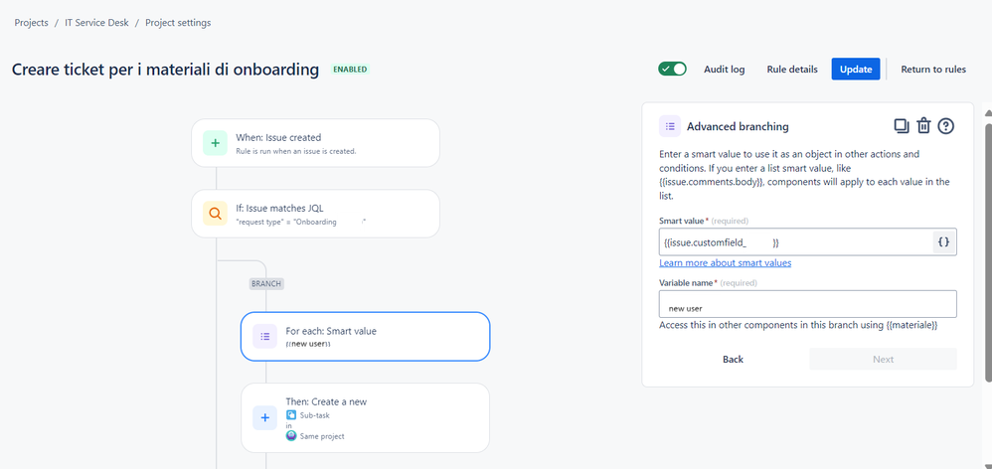Return to rules list

point(933,70)
